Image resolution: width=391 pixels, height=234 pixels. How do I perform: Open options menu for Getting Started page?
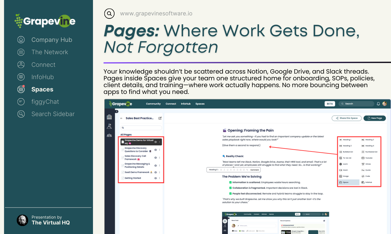(159, 178)
